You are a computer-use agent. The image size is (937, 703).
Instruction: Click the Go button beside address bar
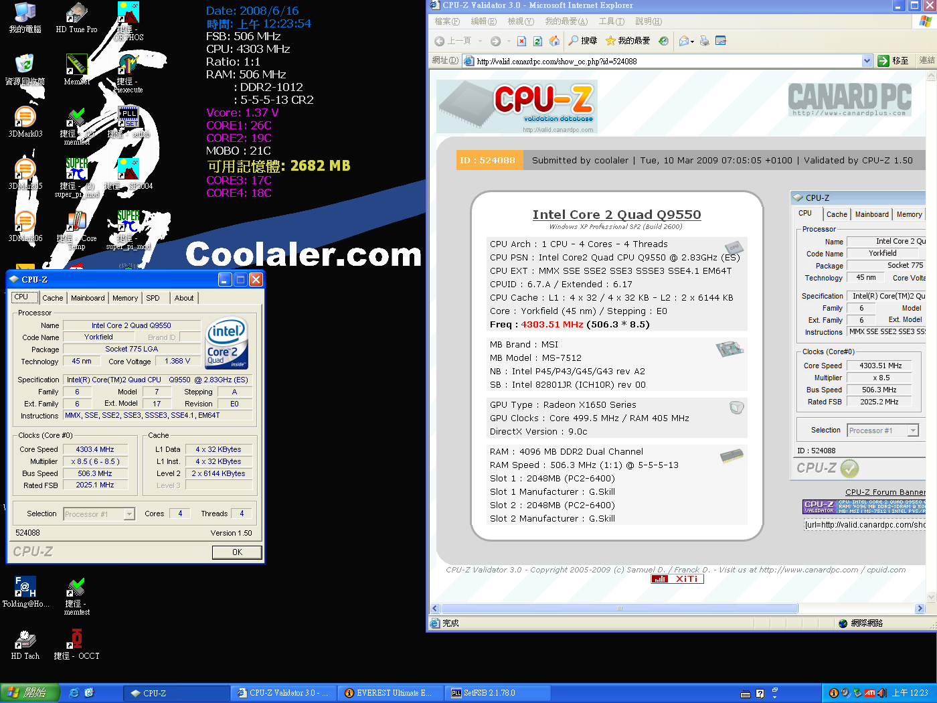[x=893, y=61]
